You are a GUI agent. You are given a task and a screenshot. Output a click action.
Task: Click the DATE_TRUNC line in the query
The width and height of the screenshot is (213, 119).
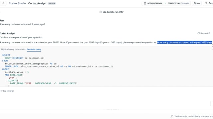click(x=44, y=83)
